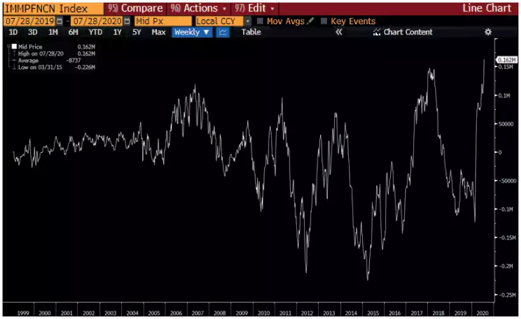Select the Max time range
The image size is (521, 319).
159,33
